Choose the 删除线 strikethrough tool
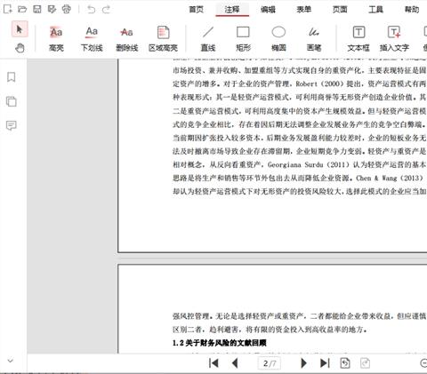Image resolution: width=427 pixels, height=374 pixels. (127, 39)
